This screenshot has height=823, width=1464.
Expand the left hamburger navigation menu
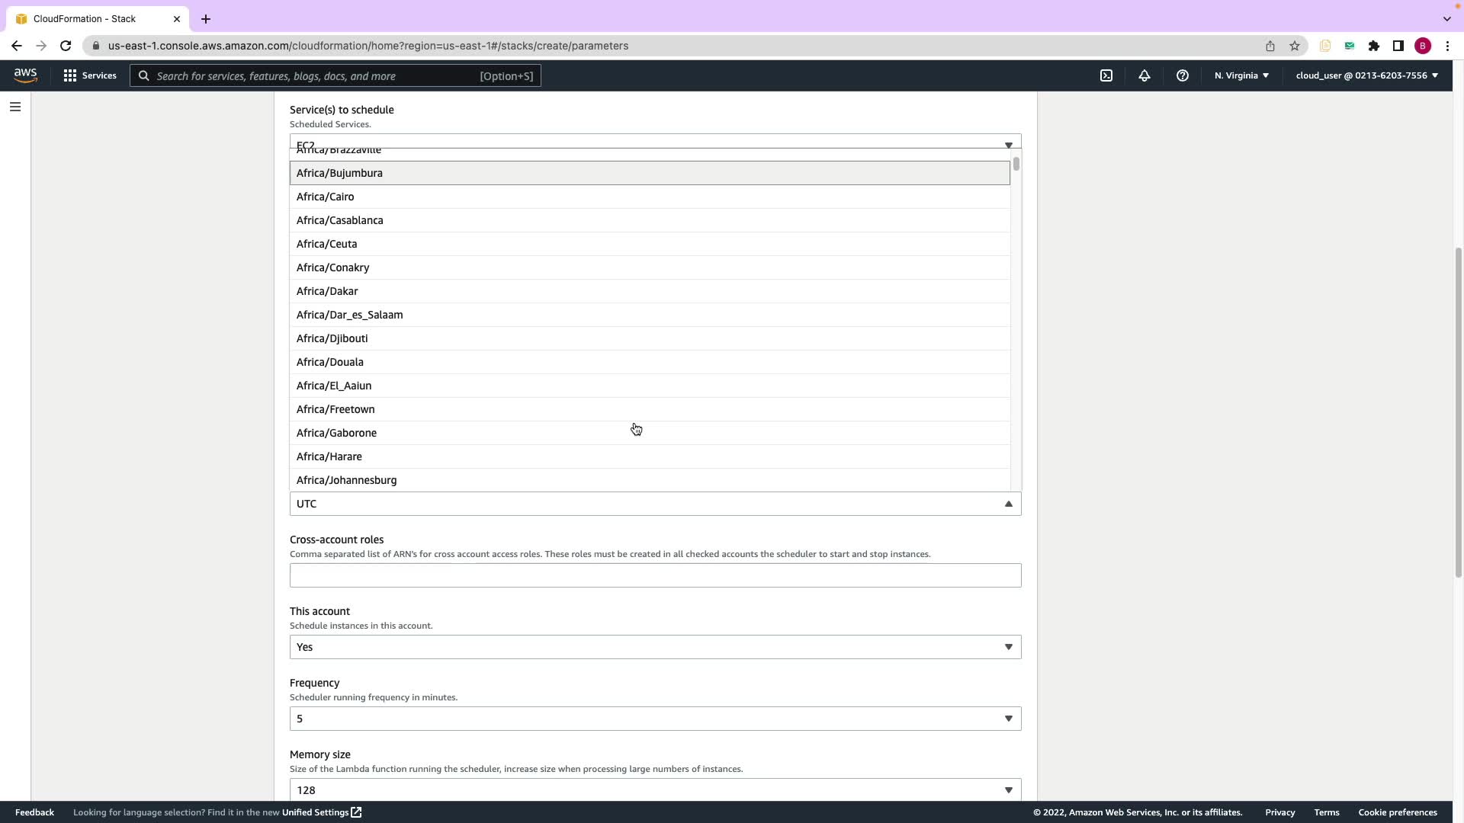click(15, 107)
